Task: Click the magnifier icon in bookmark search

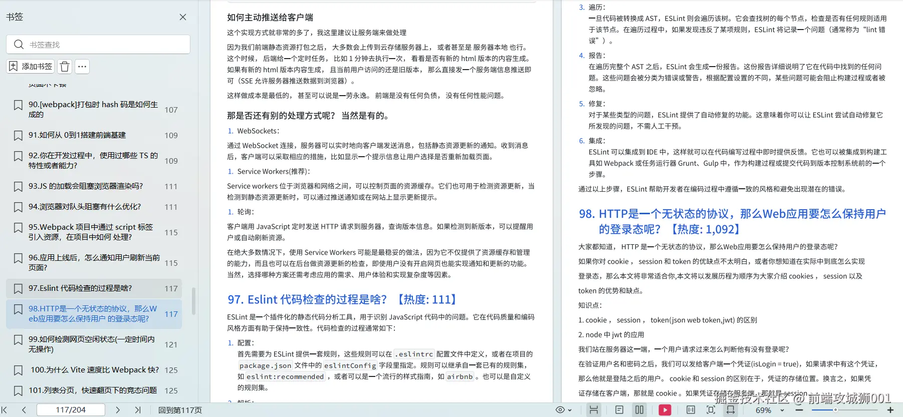Action: [x=19, y=45]
